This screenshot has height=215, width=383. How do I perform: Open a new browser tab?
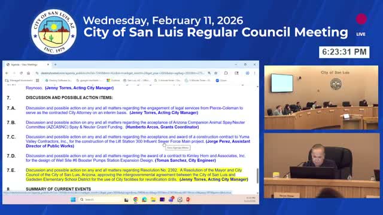pos(56,64)
